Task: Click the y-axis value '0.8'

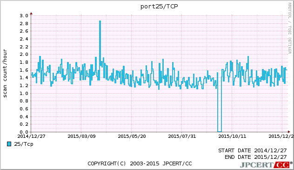Action: coord(24,101)
